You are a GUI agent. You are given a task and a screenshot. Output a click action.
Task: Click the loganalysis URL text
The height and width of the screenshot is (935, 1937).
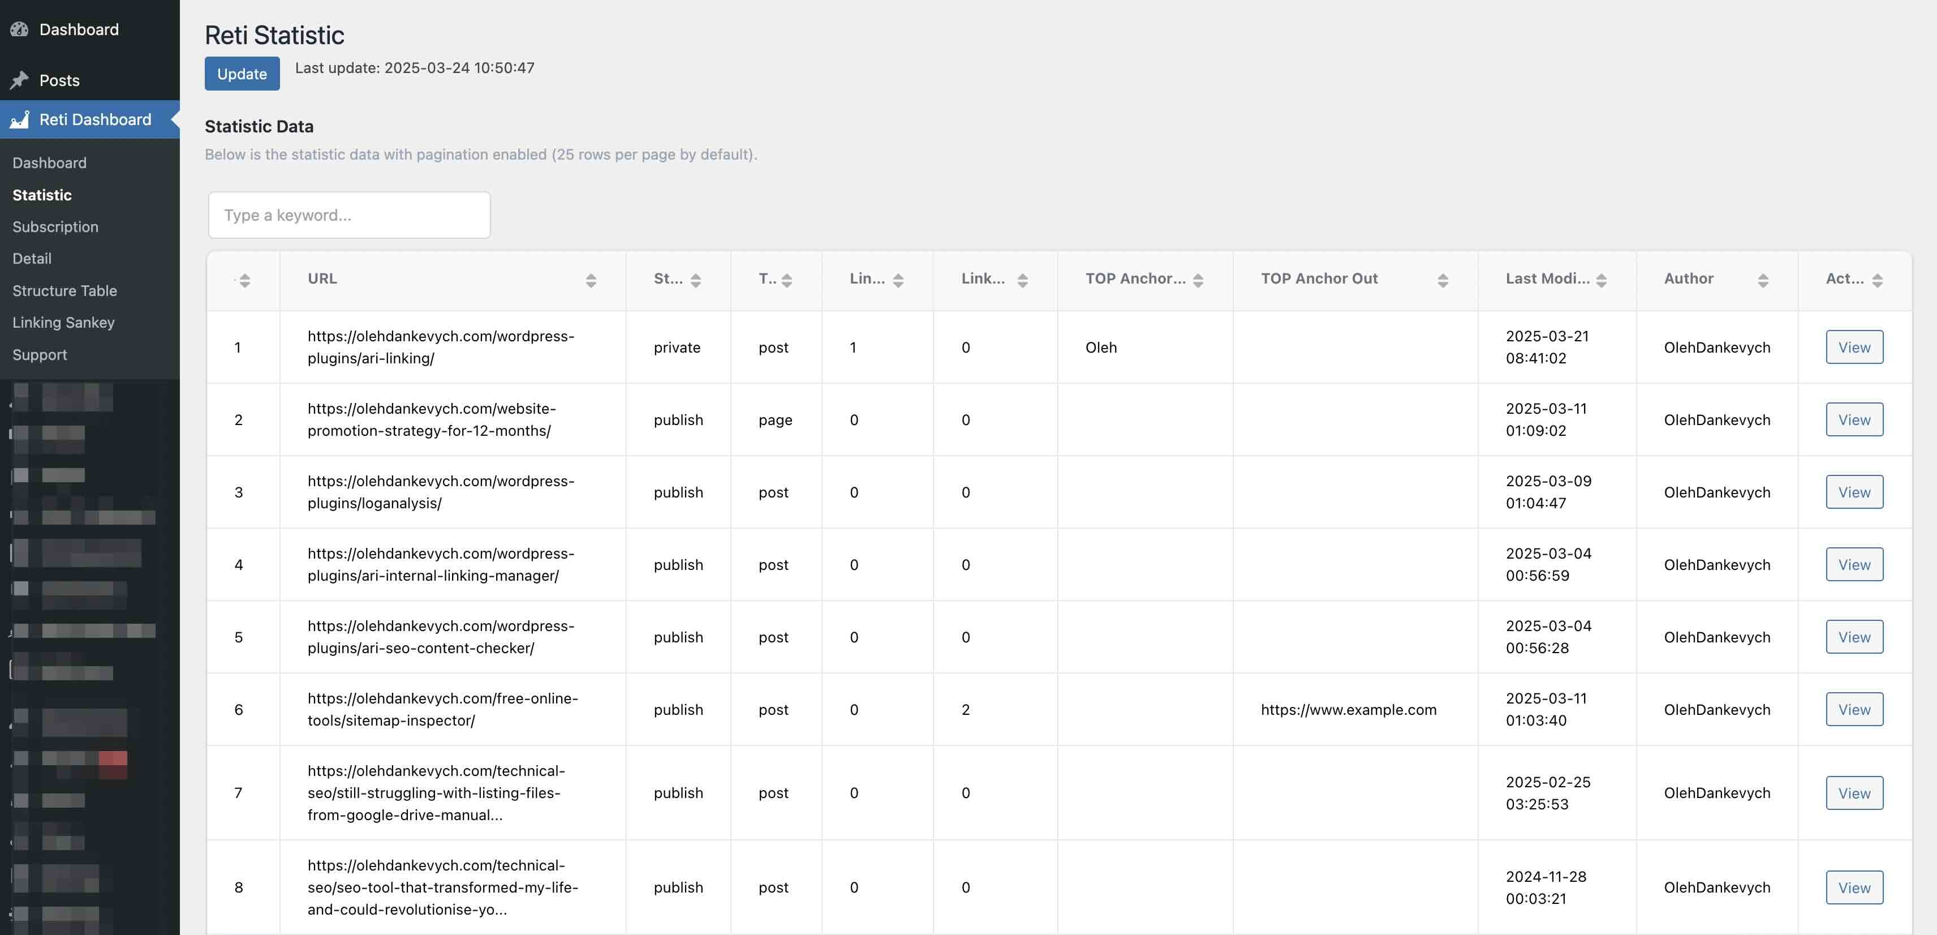pyautogui.click(x=441, y=492)
